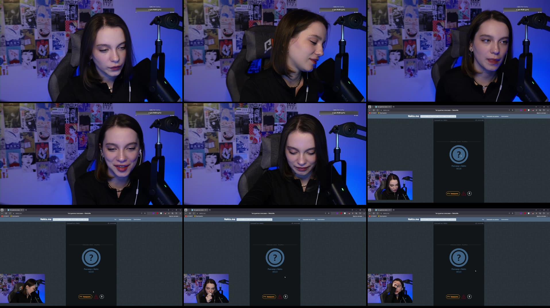This screenshot has width=550, height=308.
Task: Open the DOTABUFF bookmark in the 00:28 browser
Action: 373,113
